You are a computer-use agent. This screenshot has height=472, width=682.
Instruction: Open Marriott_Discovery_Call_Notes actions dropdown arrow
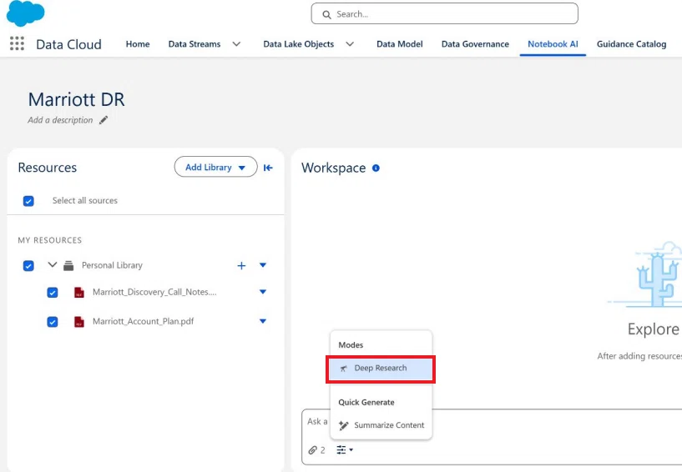263,292
